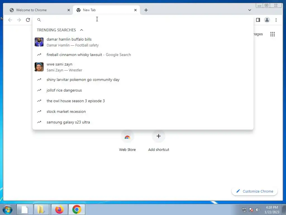The width and height of the screenshot is (286, 215).
Task: Switch to the Welcome to Chrome tab
Action: 40,10
